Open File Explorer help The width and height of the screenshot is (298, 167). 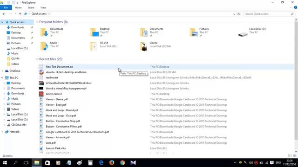point(295,7)
